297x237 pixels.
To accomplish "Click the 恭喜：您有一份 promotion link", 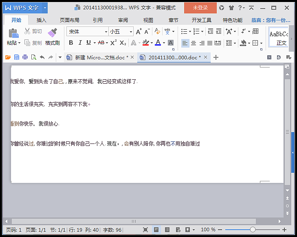I will point(271,20).
